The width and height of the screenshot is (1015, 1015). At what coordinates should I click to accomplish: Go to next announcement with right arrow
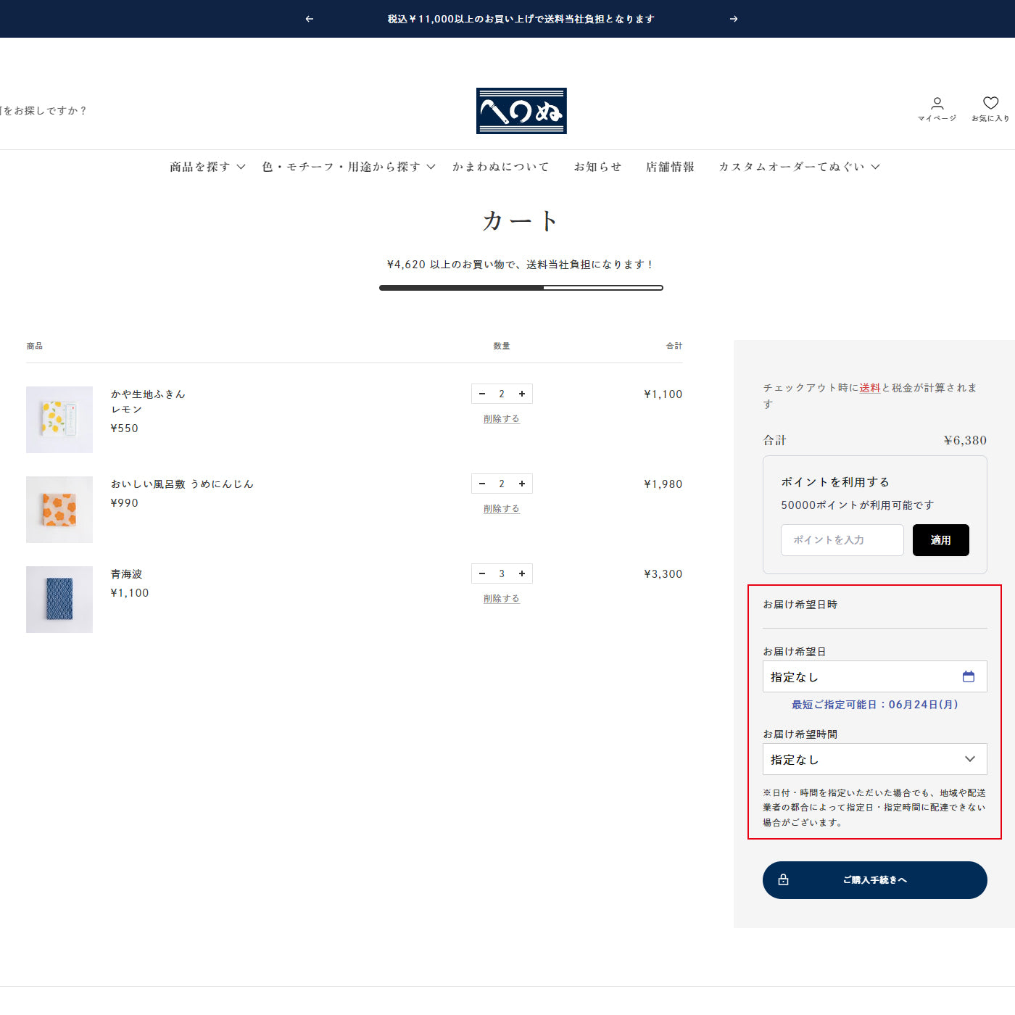point(734,19)
